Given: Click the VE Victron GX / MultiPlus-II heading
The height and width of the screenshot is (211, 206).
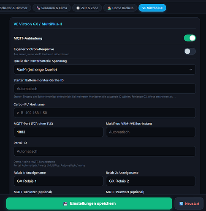Looking at the screenshot, I should pos(38,24).
